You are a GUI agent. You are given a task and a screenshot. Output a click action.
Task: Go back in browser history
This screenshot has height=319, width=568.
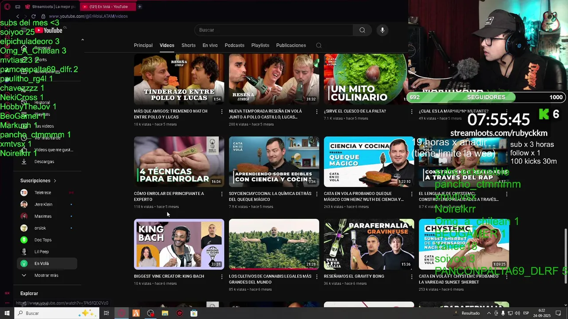(x=18, y=16)
